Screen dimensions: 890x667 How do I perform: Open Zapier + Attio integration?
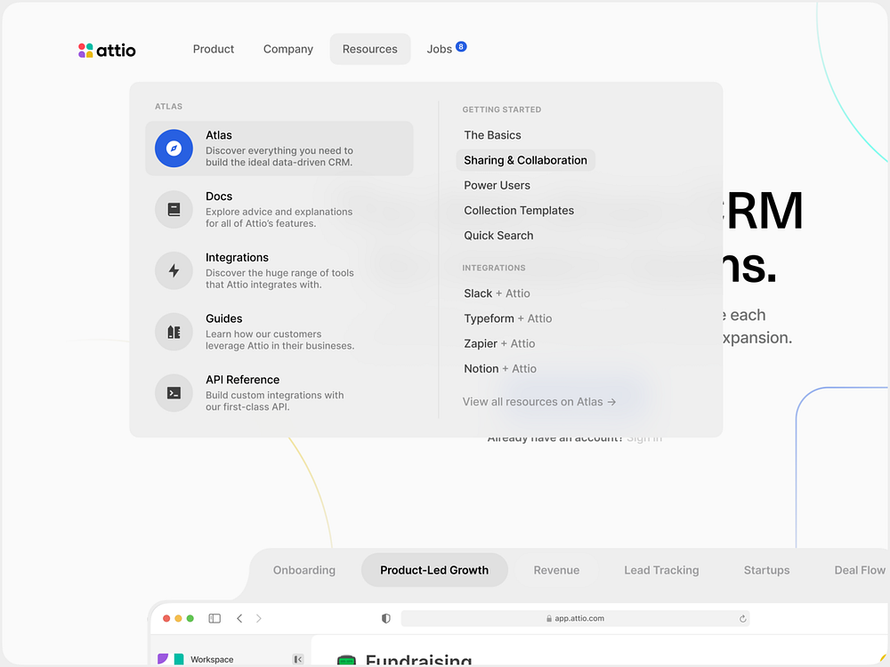(x=499, y=343)
